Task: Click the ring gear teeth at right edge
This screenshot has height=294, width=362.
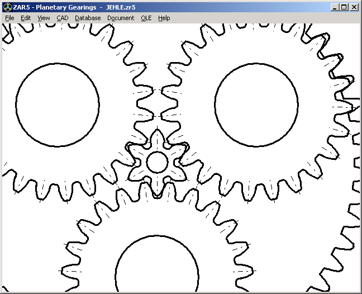Action: coord(352,168)
